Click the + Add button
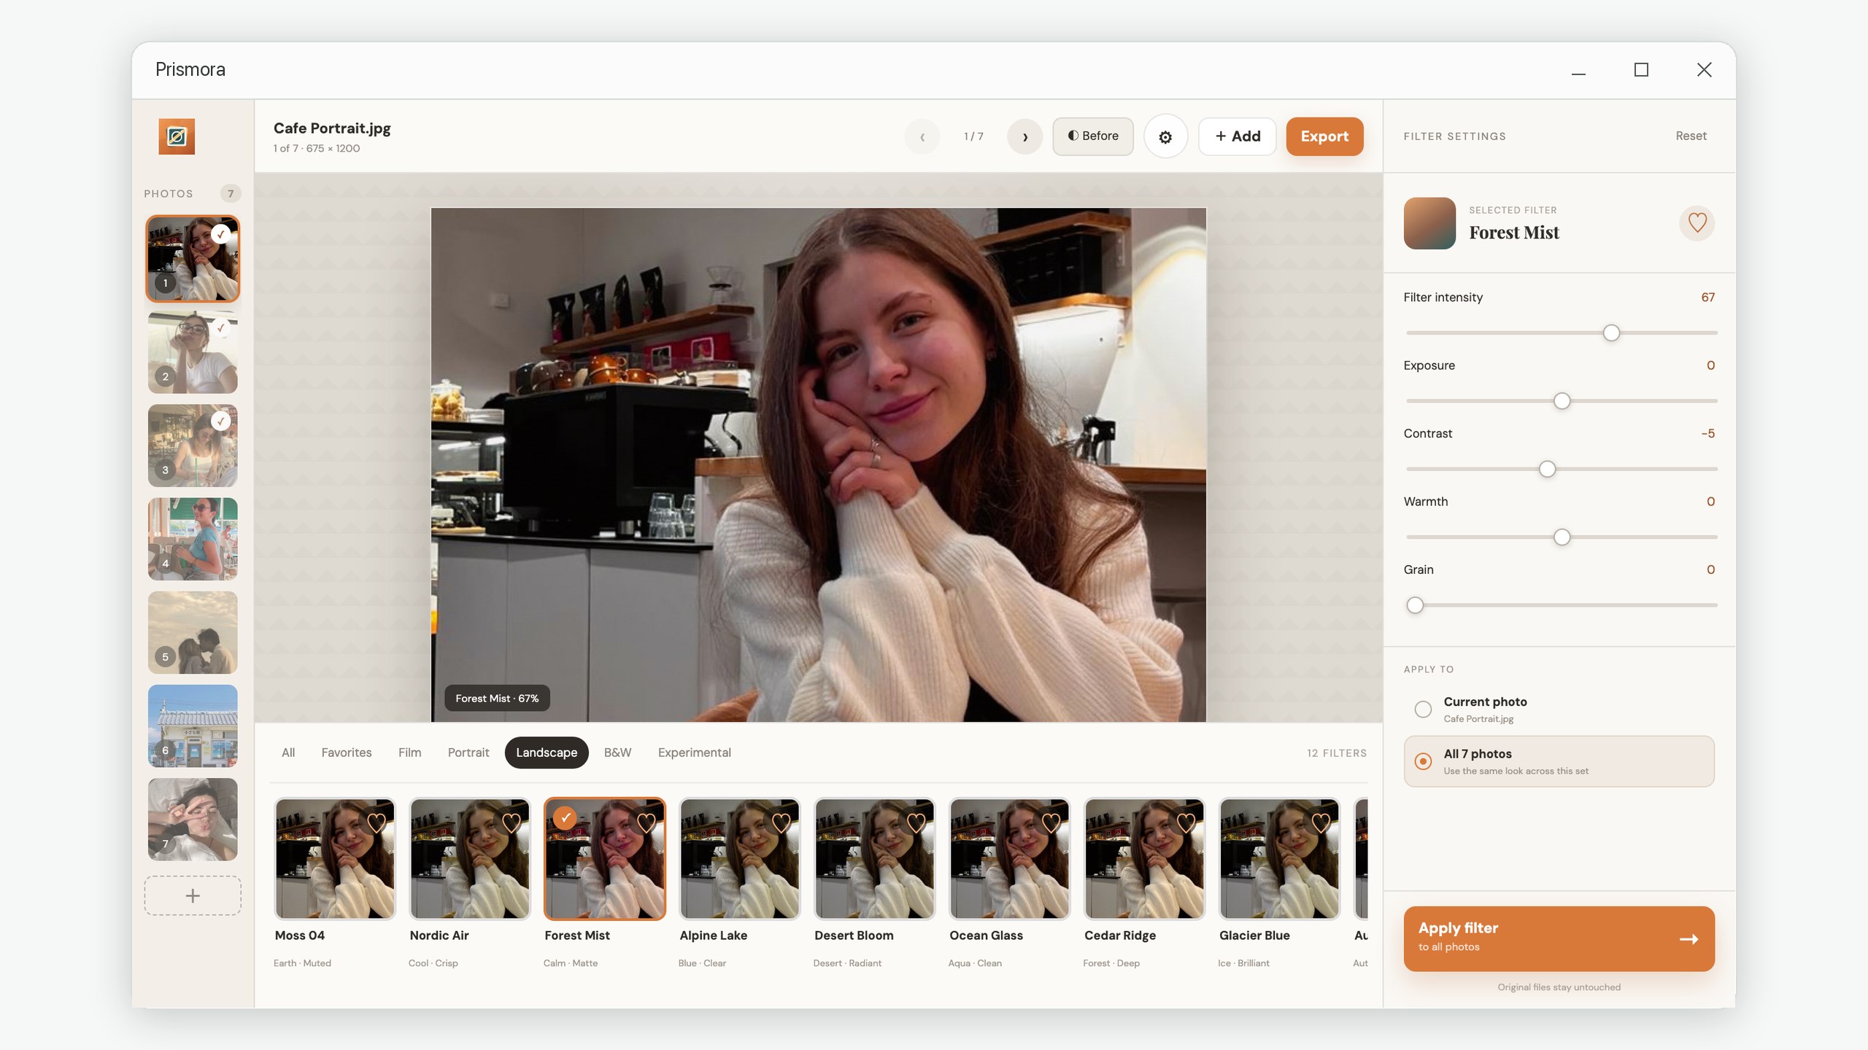This screenshot has height=1050, width=1868. 1238,136
